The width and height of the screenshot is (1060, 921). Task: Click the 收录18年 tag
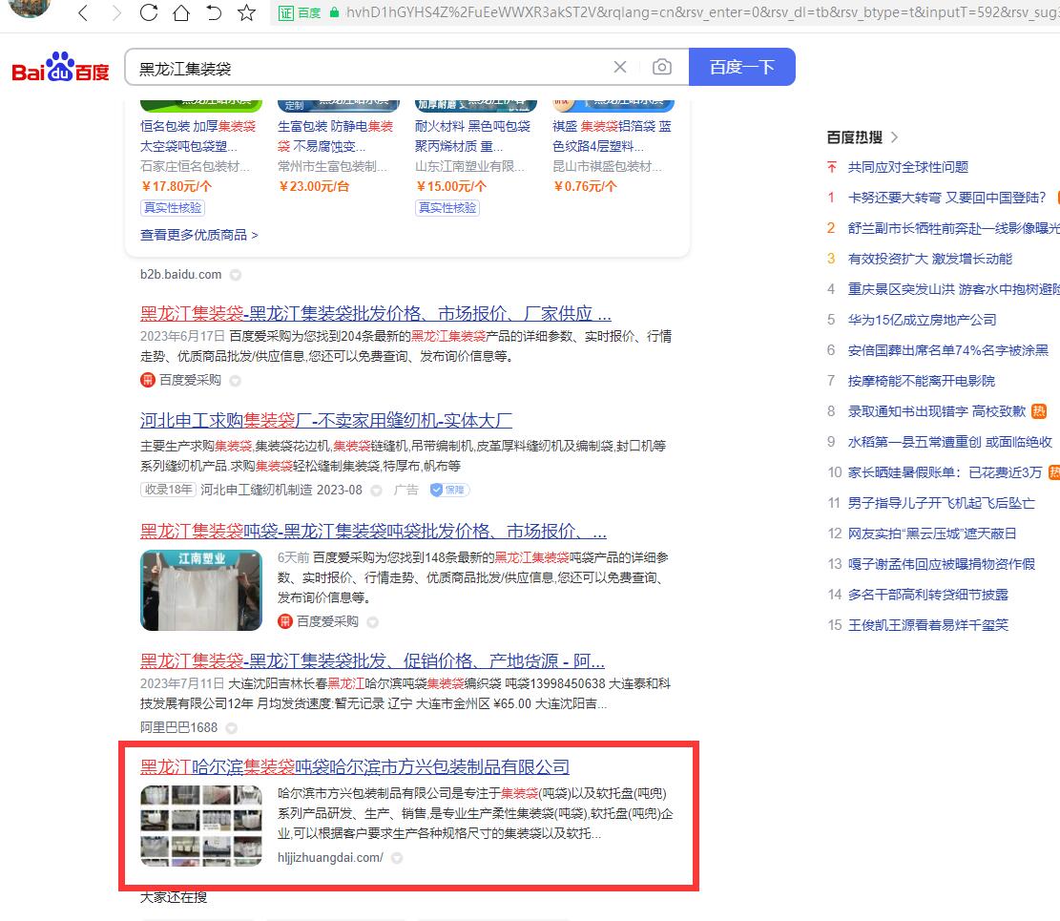pyautogui.click(x=168, y=490)
